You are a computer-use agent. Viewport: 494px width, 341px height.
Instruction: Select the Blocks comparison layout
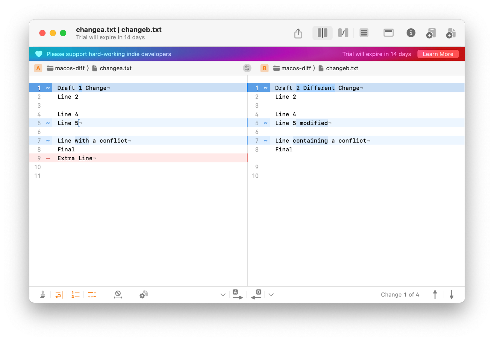coord(322,33)
